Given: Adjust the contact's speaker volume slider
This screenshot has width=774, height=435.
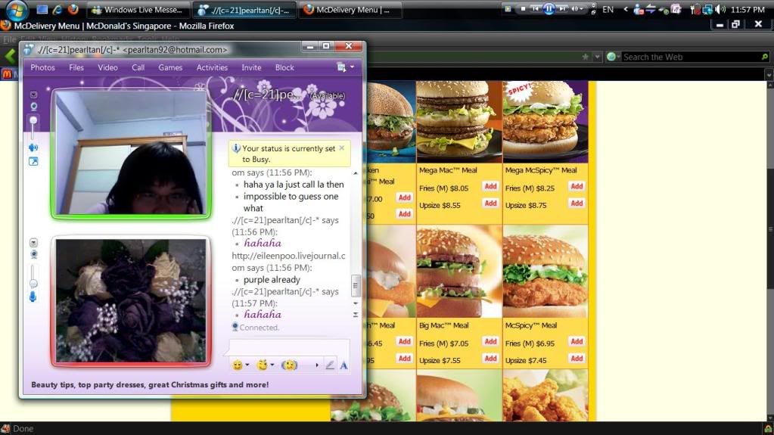Looking at the screenshot, I should [x=33, y=127].
